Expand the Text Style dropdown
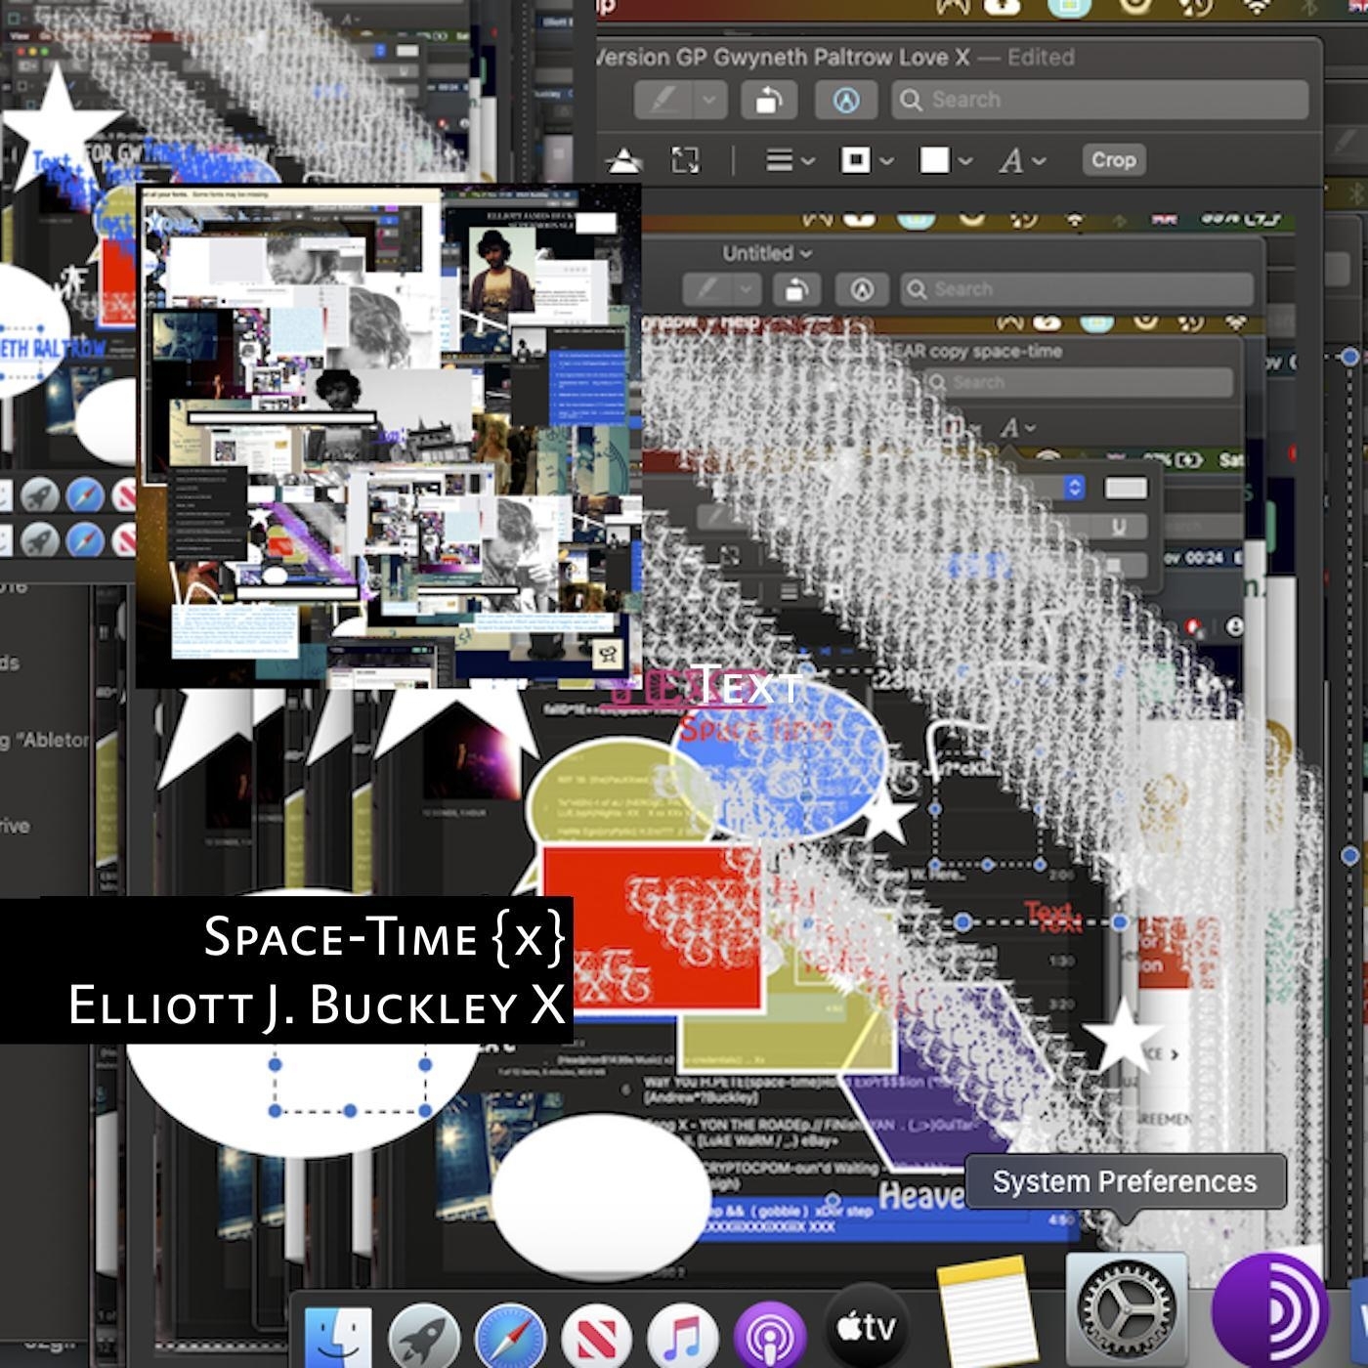This screenshot has height=1368, width=1368. [1022, 160]
